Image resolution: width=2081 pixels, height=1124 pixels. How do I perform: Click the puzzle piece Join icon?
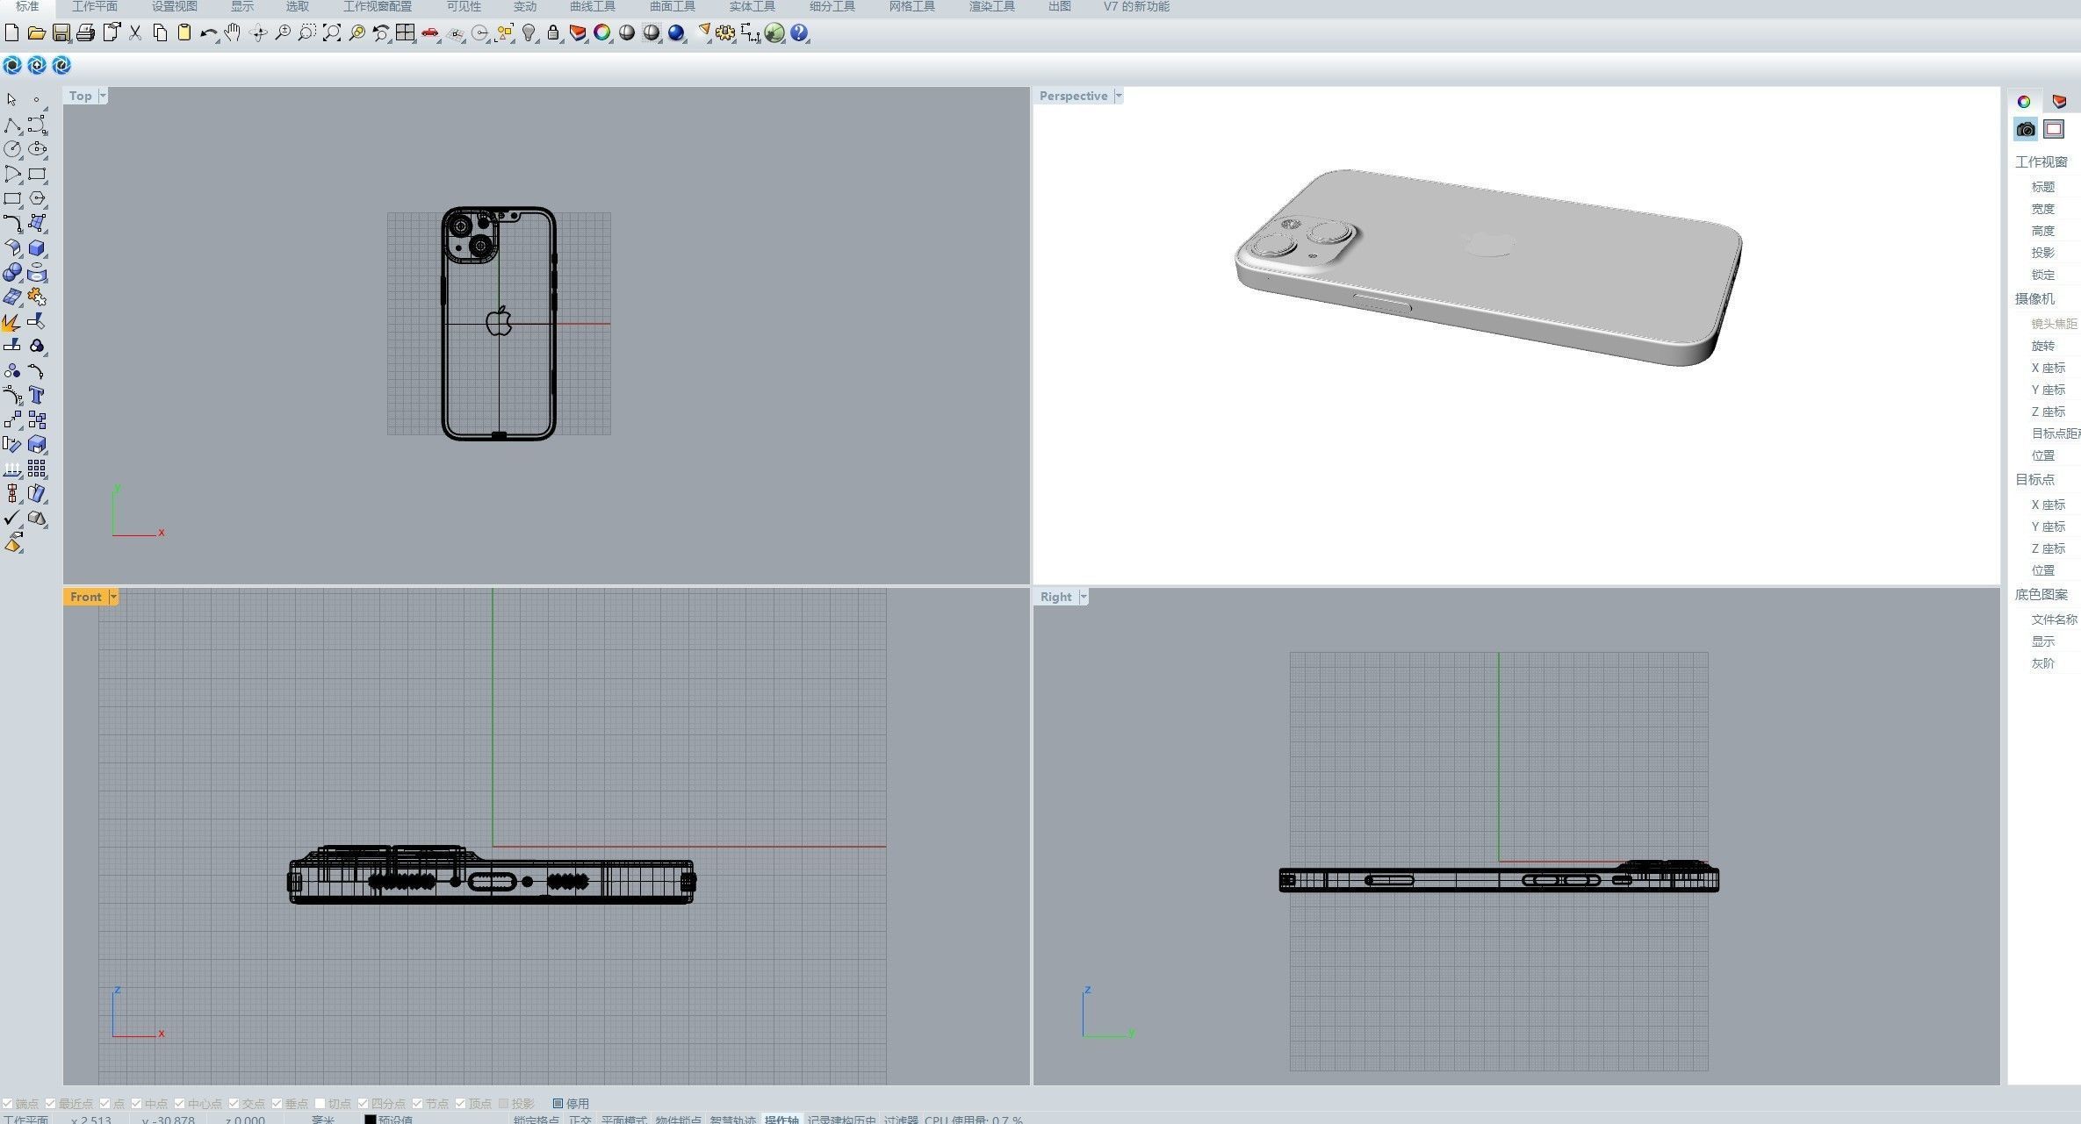[x=37, y=297]
